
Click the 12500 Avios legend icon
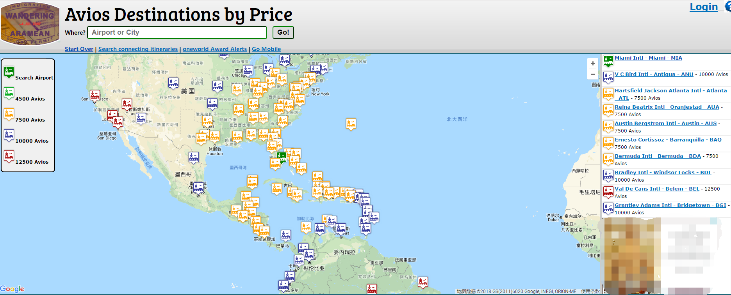[9, 156]
